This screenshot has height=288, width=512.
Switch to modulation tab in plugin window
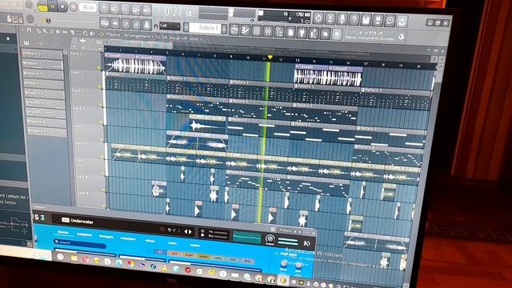128,238
